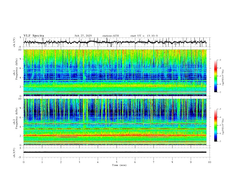Click the "Time (min)" x-axis label
236x182 pixels.
(119, 165)
